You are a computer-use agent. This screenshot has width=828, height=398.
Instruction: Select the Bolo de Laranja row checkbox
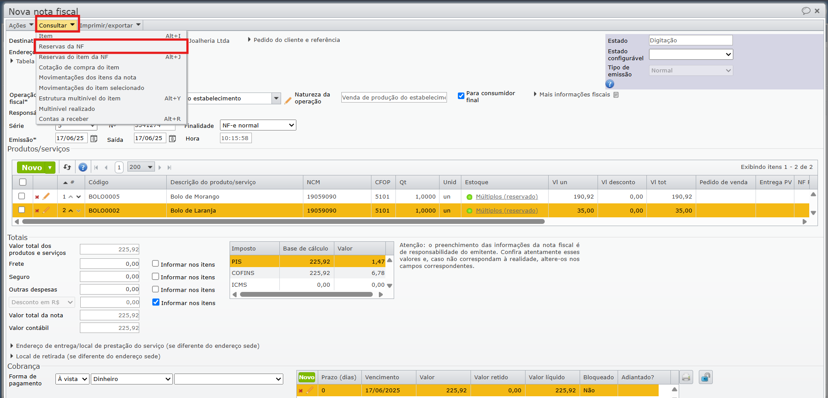[22, 210]
